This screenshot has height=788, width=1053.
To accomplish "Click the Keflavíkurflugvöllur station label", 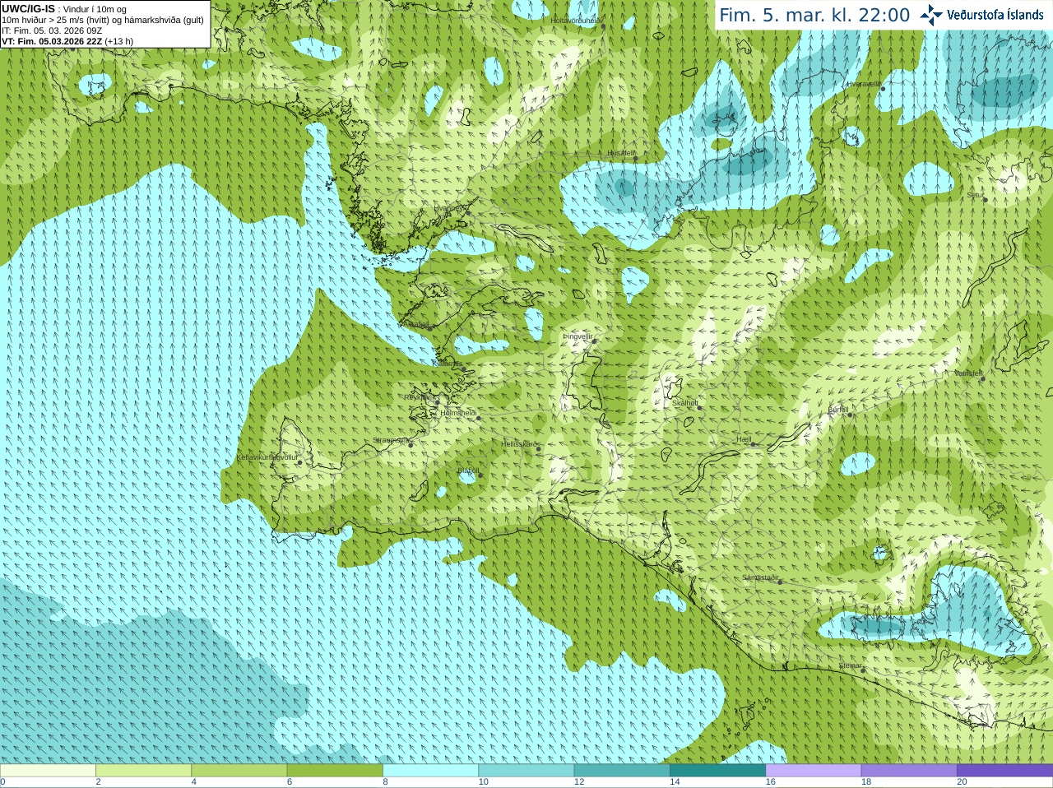I will point(267,457).
